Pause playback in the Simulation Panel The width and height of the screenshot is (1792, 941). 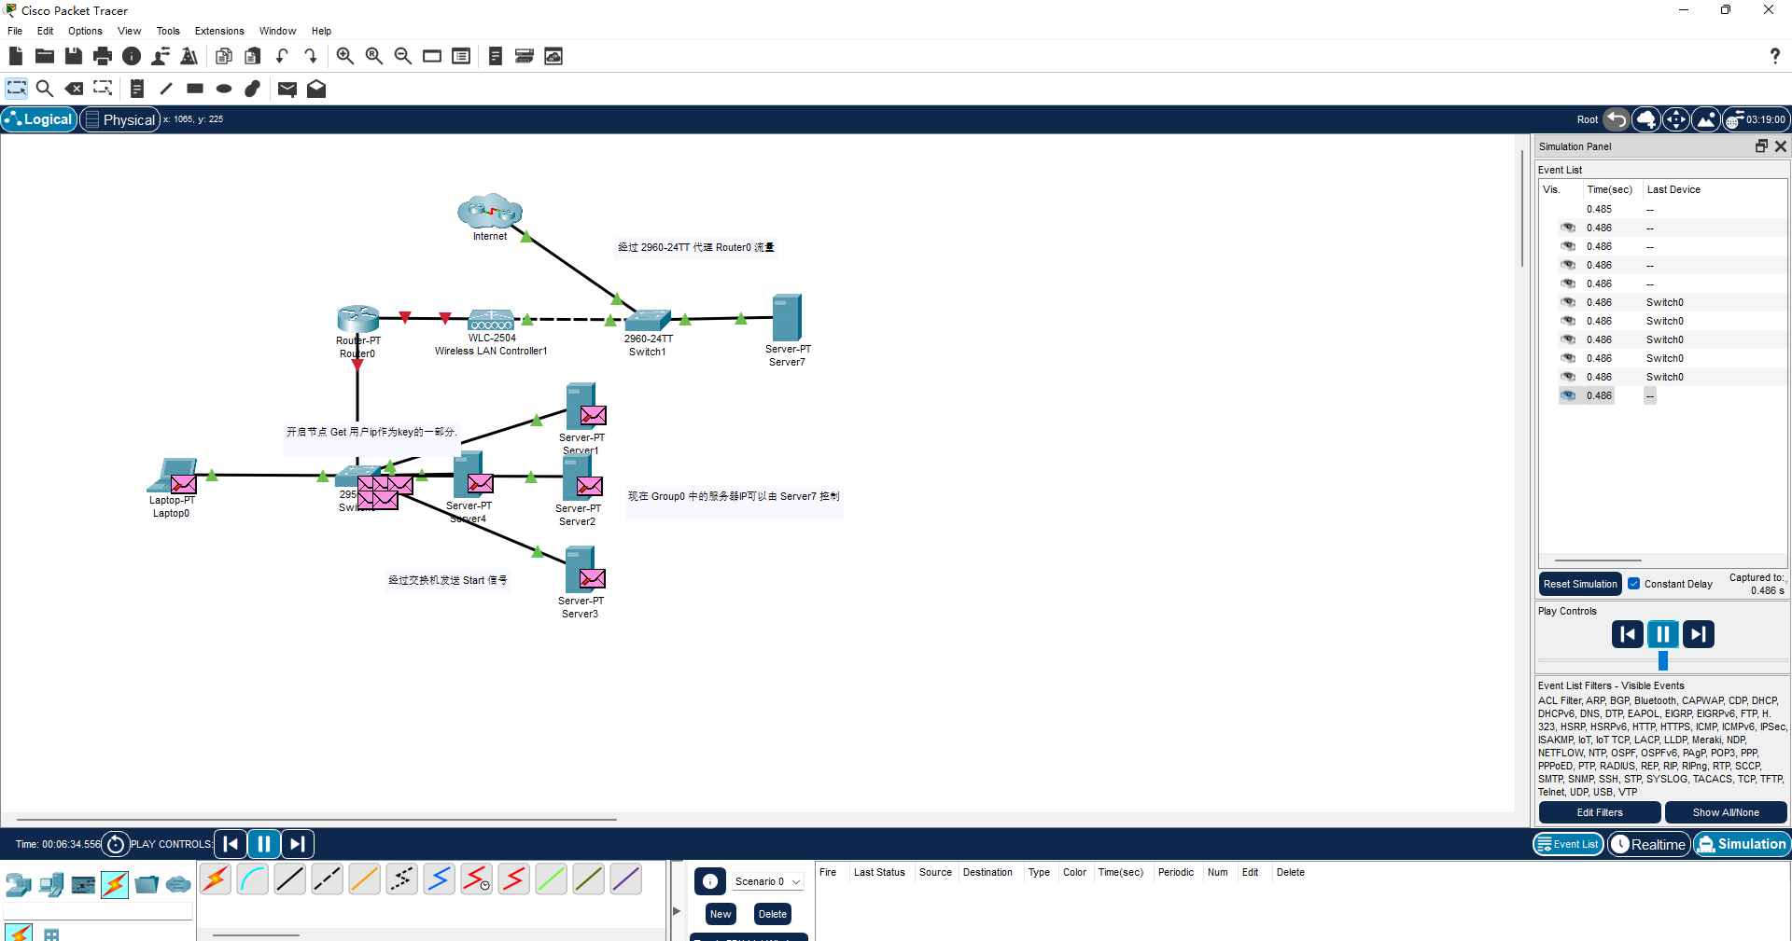pyautogui.click(x=1663, y=634)
